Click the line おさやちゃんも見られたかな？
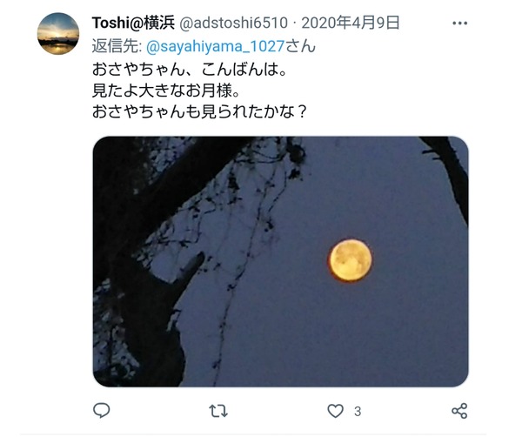Screen dimensions: 522x437 199,111
